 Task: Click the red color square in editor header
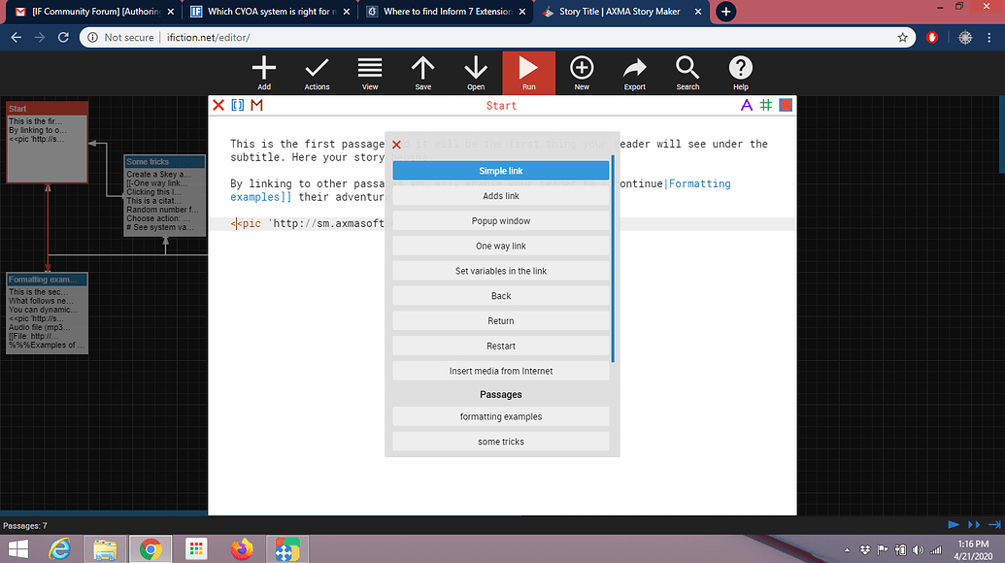786,105
